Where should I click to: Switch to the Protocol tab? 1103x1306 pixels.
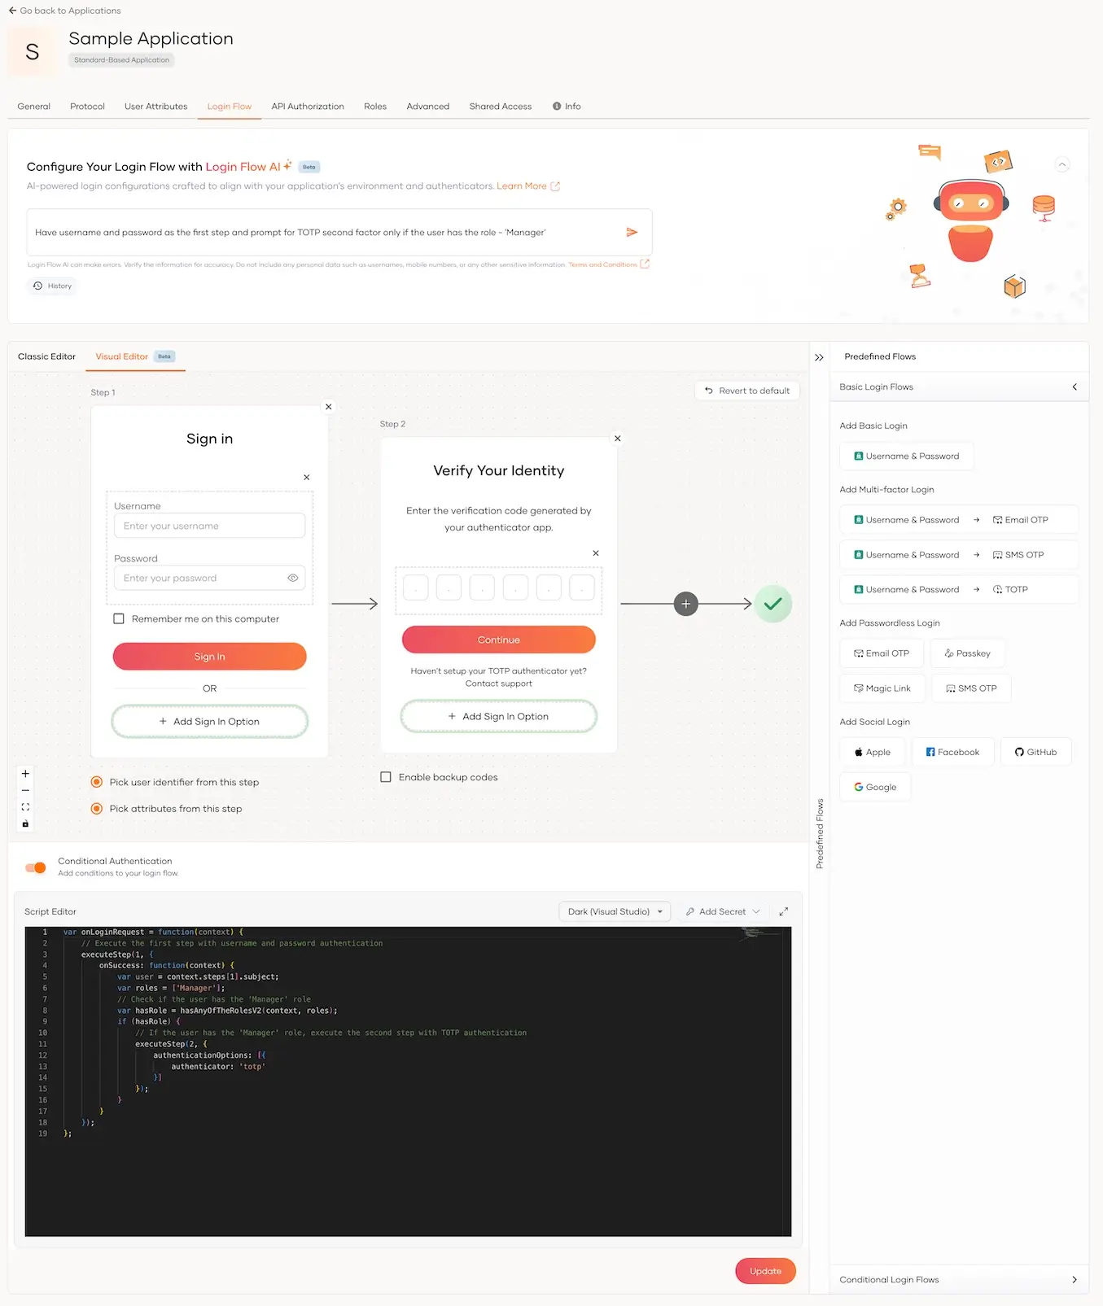(x=87, y=107)
